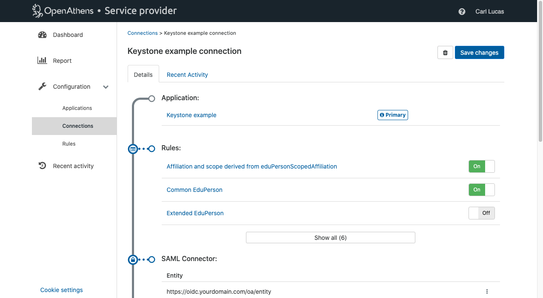This screenshot has width=543, height=298.
Task: Enable the Extended EduPerson rule
Action: pos(481,213)
